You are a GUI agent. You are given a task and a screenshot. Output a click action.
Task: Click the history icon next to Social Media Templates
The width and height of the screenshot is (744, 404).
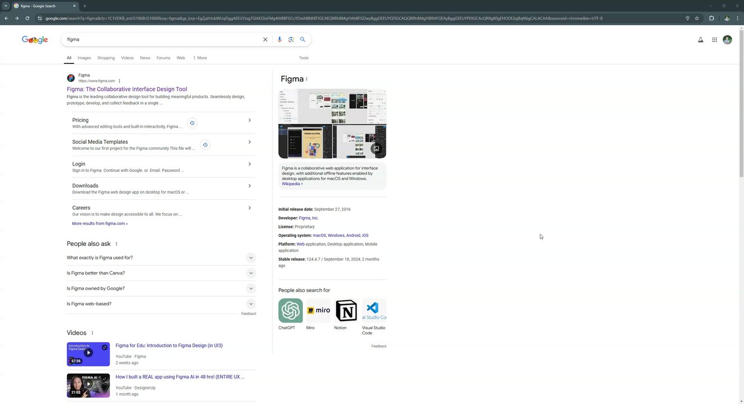coord(205,145)
